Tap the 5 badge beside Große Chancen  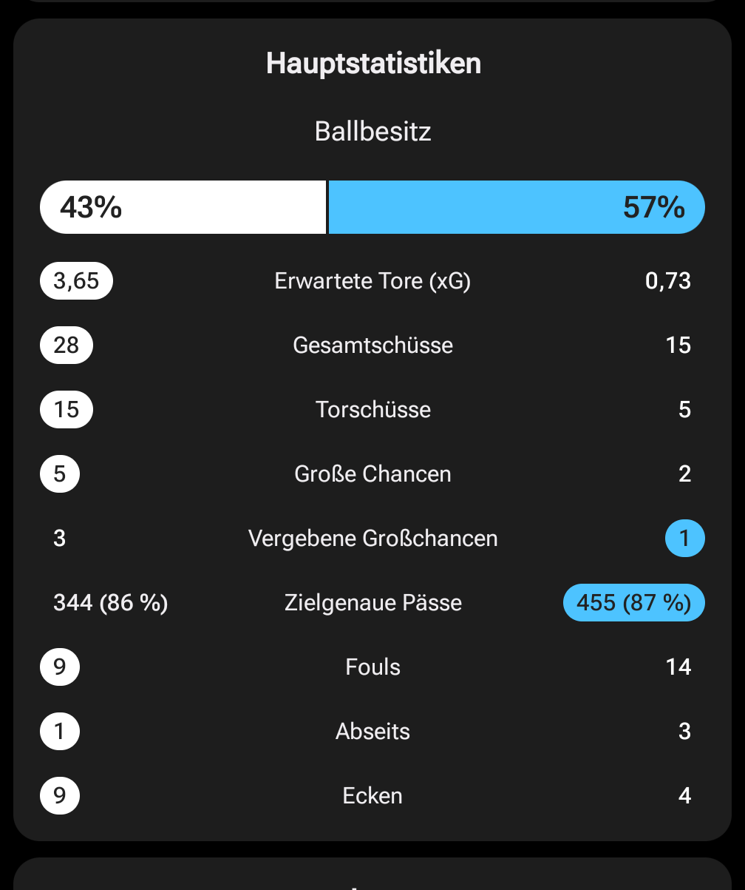click(x=60, y=474)
